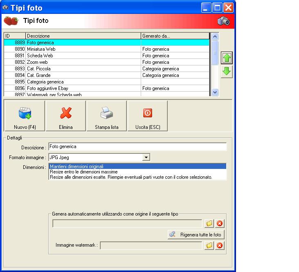Click the red X Elimina button
The image size is (299, 272).
[x=66, y=116]
